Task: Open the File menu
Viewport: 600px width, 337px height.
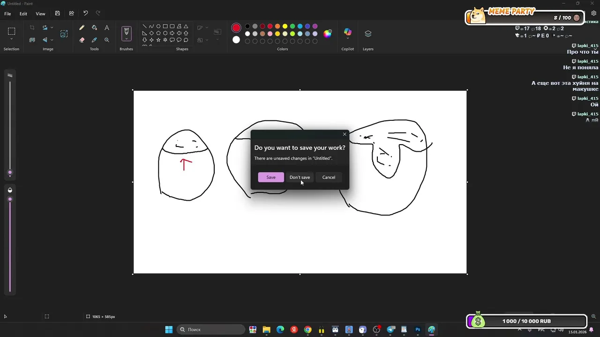Action: 7,14
